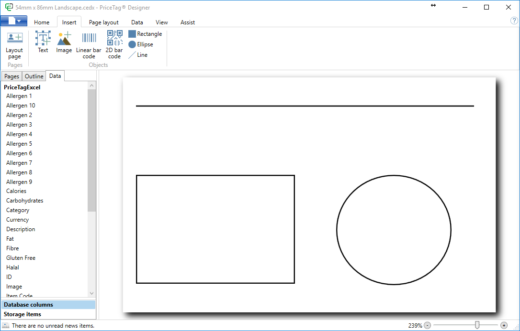
Task: Select the Image column in data list
Action: pos(14,287)
